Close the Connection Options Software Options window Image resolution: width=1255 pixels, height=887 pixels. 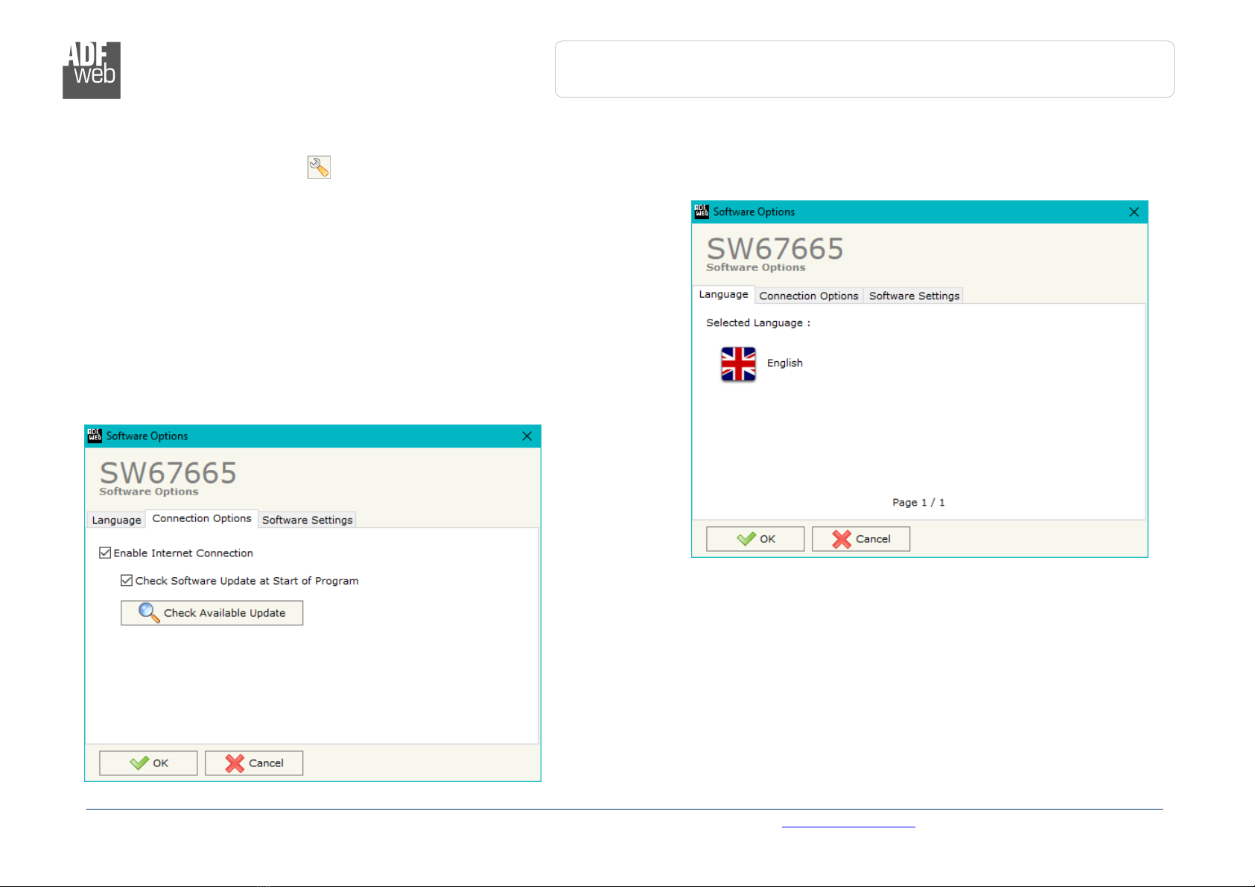click(x=527, y=436)
